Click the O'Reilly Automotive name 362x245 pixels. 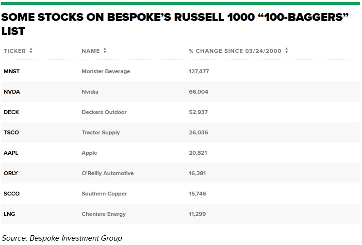click(107, 173)
